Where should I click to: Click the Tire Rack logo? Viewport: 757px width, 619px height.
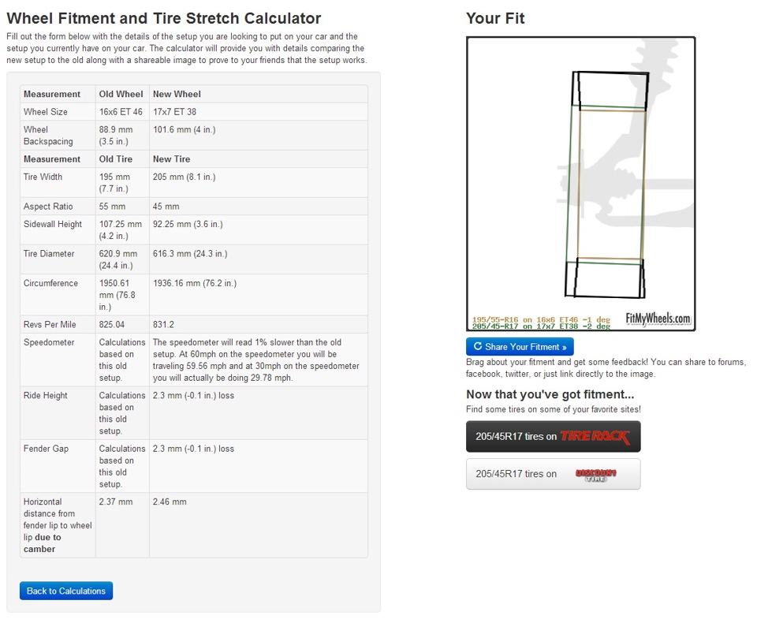tap(595, 437)
